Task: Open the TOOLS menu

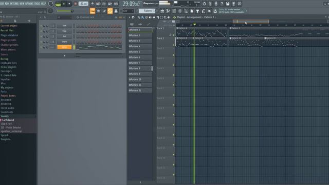Action: coord(37,4)
